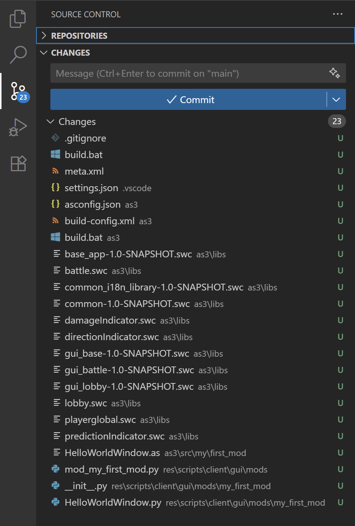
Task: Click the sparkle generate commit message icon
Action: (335, 73)
